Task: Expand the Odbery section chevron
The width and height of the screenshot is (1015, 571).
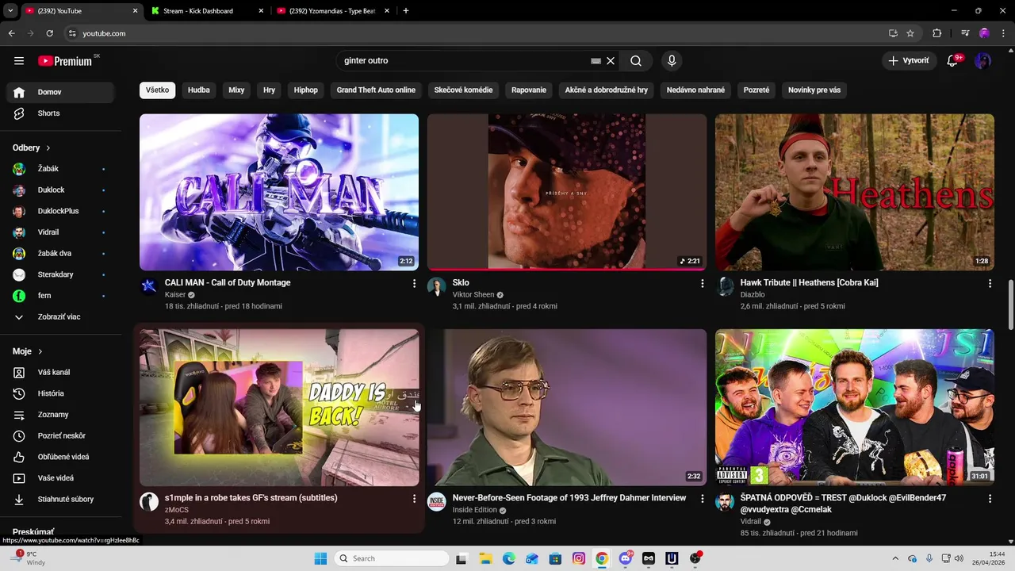Action: 48,148
